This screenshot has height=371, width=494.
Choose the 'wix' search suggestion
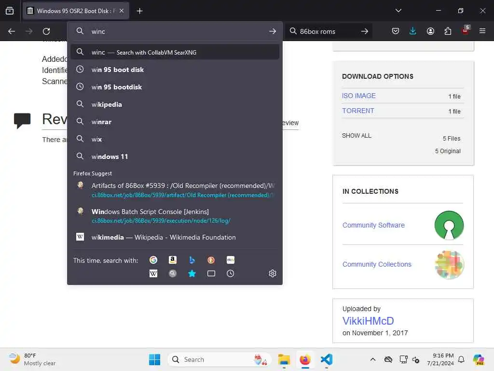(x=175, y=139)
